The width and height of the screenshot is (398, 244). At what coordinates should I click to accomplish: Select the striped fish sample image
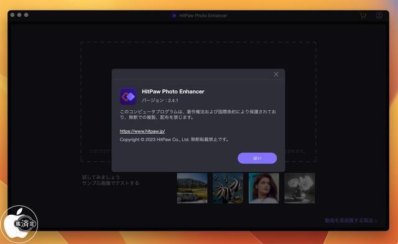tap(228, 188)
